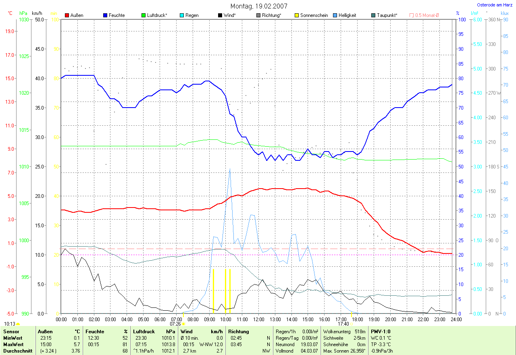Click the cyan Regen legend square
The image size is (516, 355).
(x=182, y=15)
